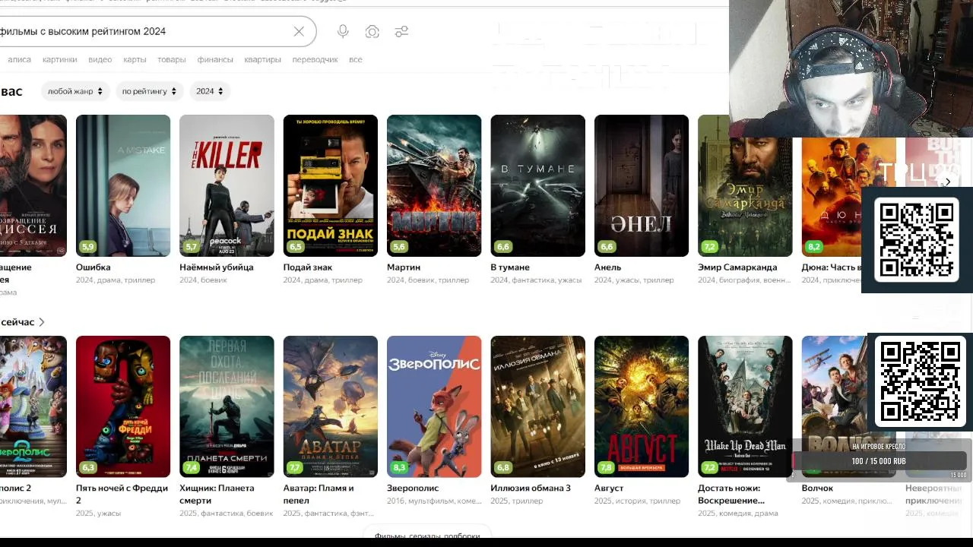This screenshot has width=973, height=547.
Task: Open image search with the camera icon
Action: (372, 31)
